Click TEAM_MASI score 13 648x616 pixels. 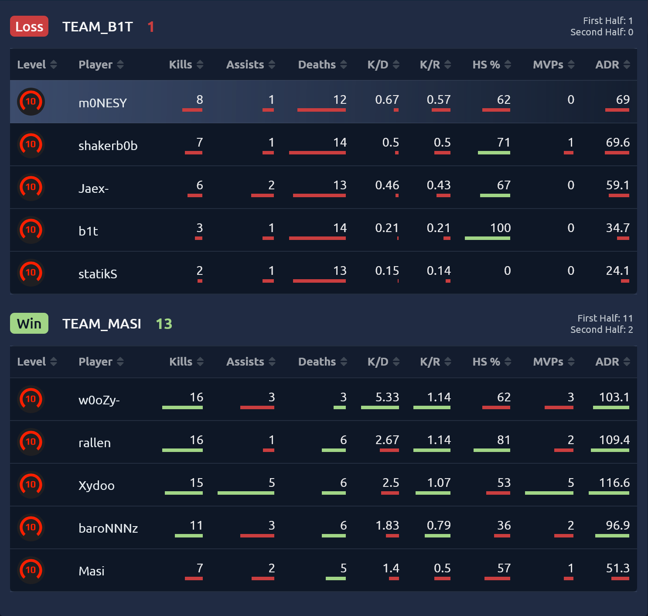click(164, 324)
